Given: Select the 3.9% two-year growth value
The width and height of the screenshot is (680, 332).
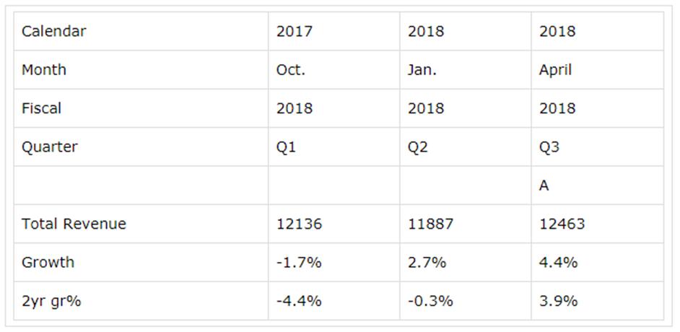Looking at the screenshot, I should (558, 301).
